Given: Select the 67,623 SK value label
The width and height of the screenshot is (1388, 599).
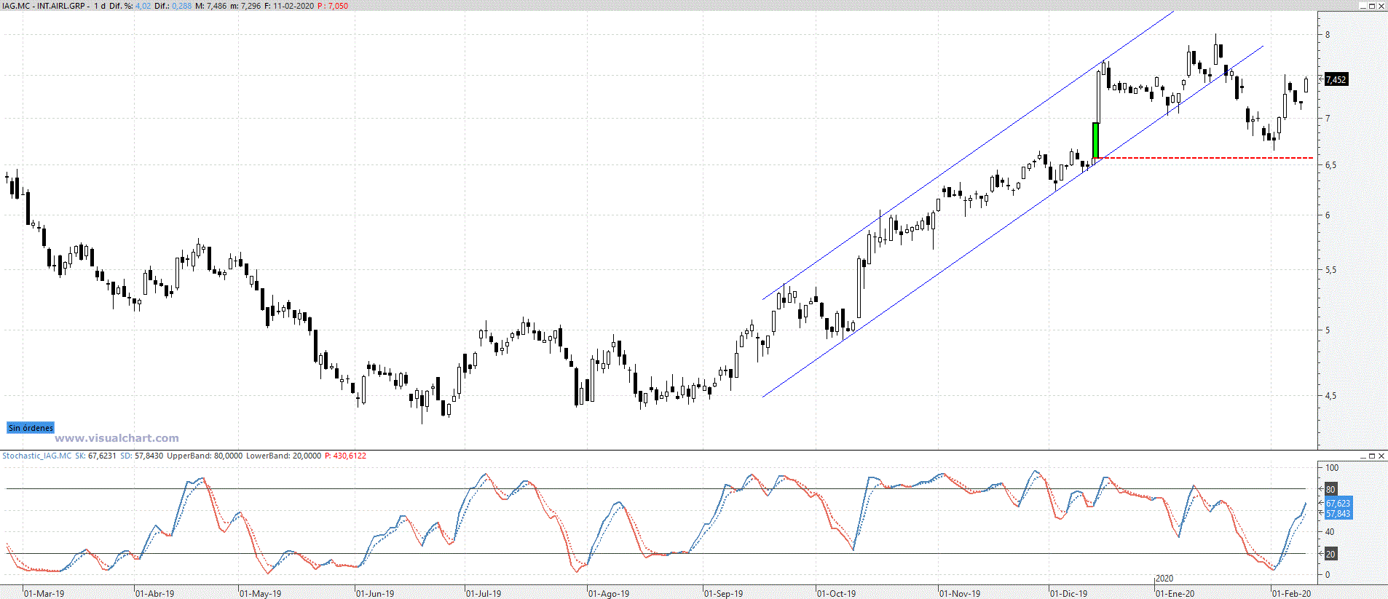Looking at the screenshot, I should pos(1338,503).
